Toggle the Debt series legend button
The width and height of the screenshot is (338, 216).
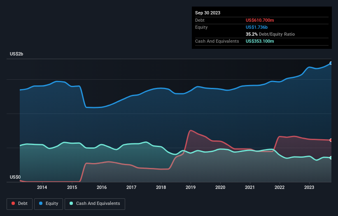coord(20,204)
